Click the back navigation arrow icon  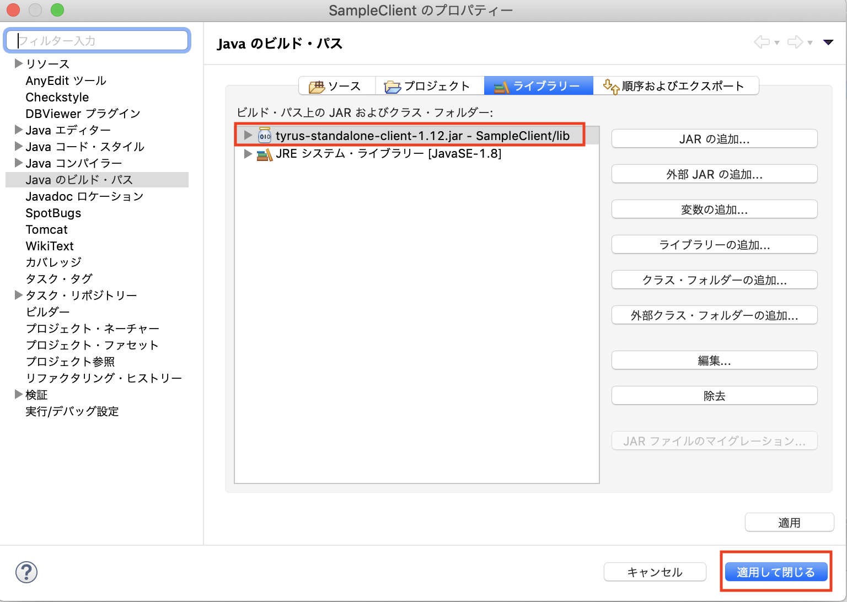pyautogui.click(x=762, y=42)
